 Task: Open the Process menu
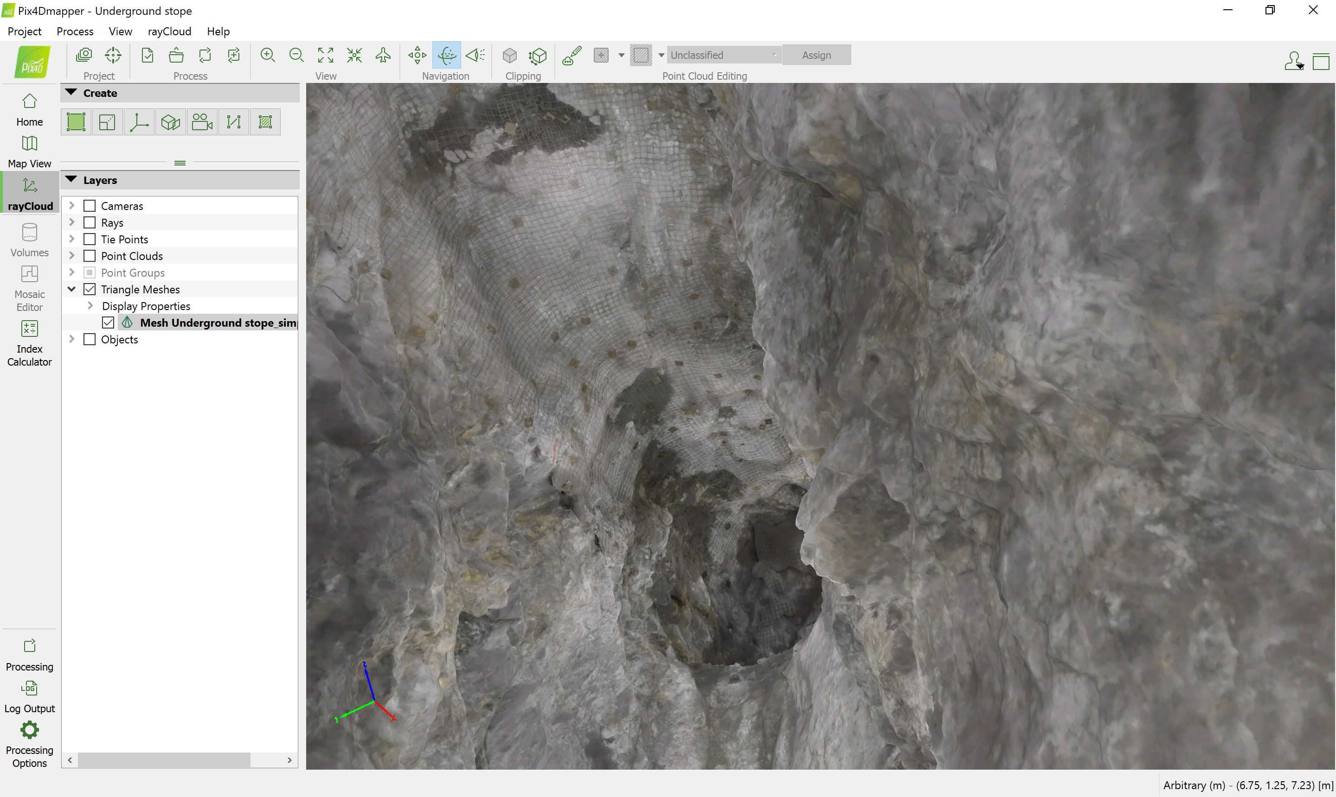pos(75,31)
